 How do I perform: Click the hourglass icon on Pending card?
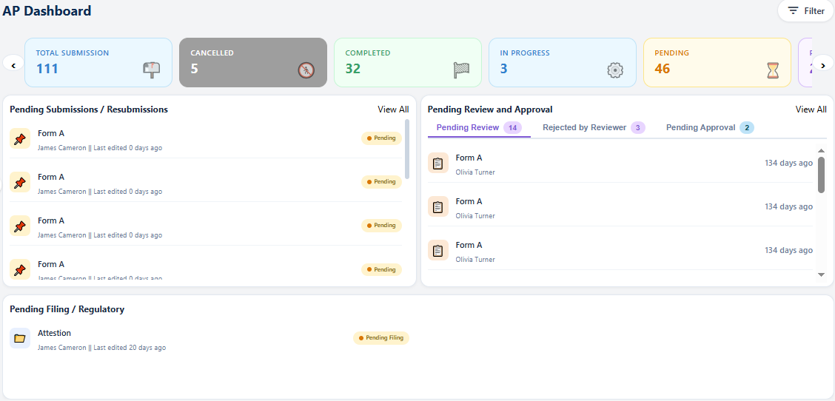[773, 70]
